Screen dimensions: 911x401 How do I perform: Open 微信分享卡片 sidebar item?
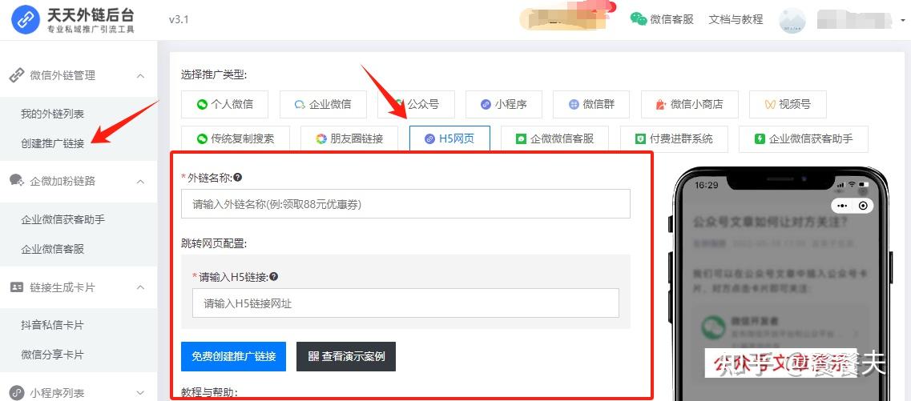tap(52, 355)
